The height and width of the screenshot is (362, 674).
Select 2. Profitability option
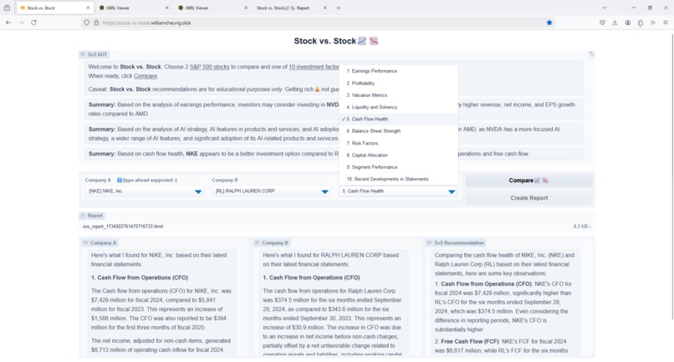coord(399,83)
